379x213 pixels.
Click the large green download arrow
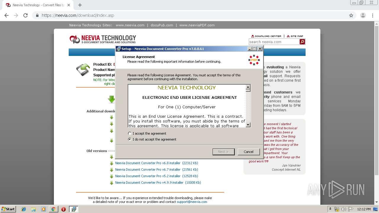(112, 99)
